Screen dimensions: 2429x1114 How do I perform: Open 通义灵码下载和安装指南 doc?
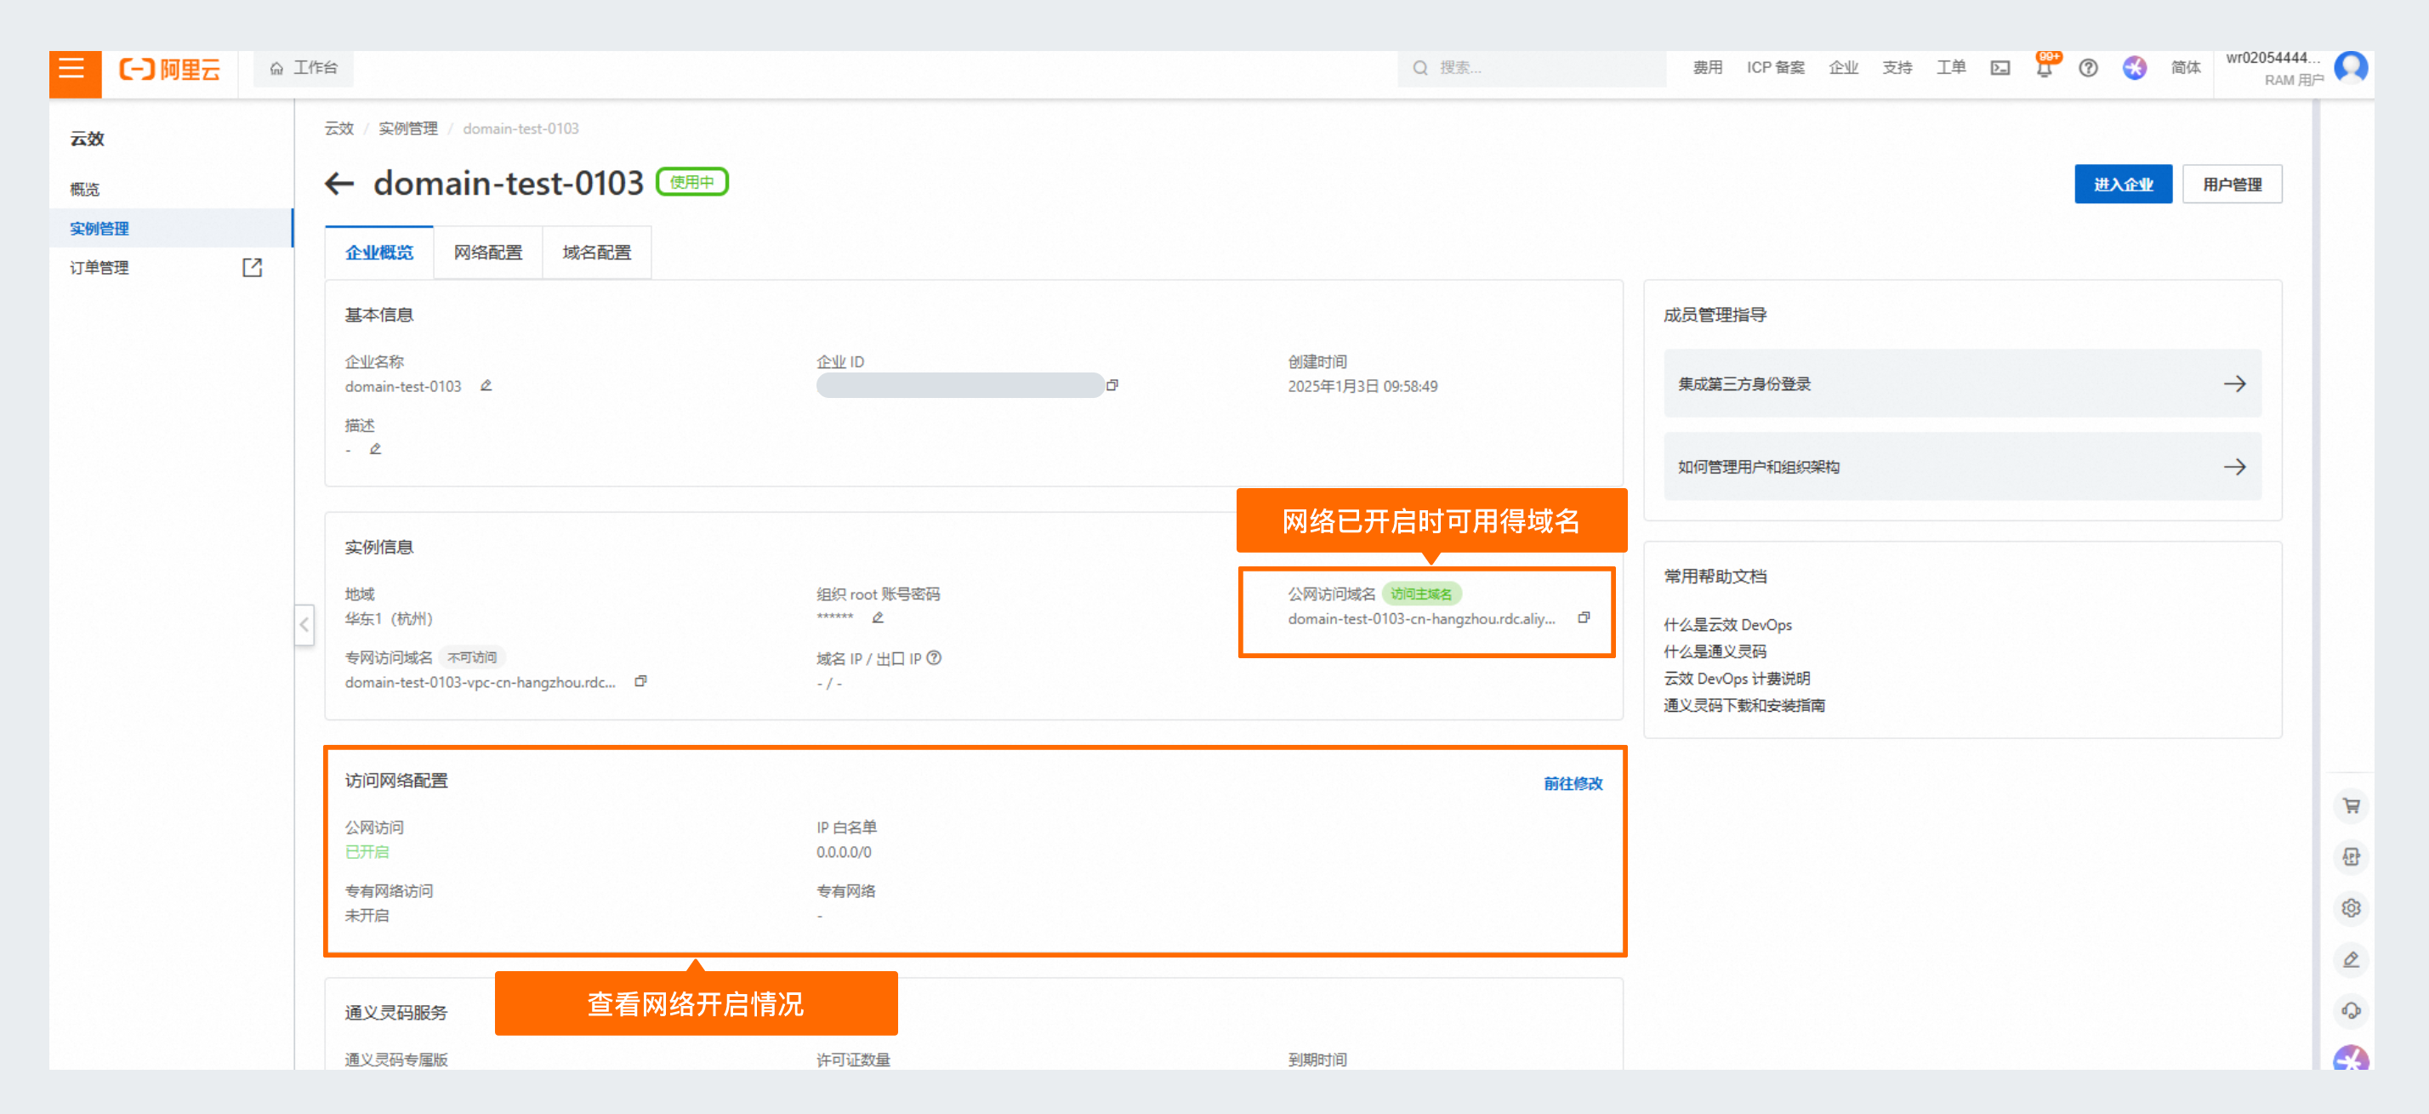(1744, 705)
